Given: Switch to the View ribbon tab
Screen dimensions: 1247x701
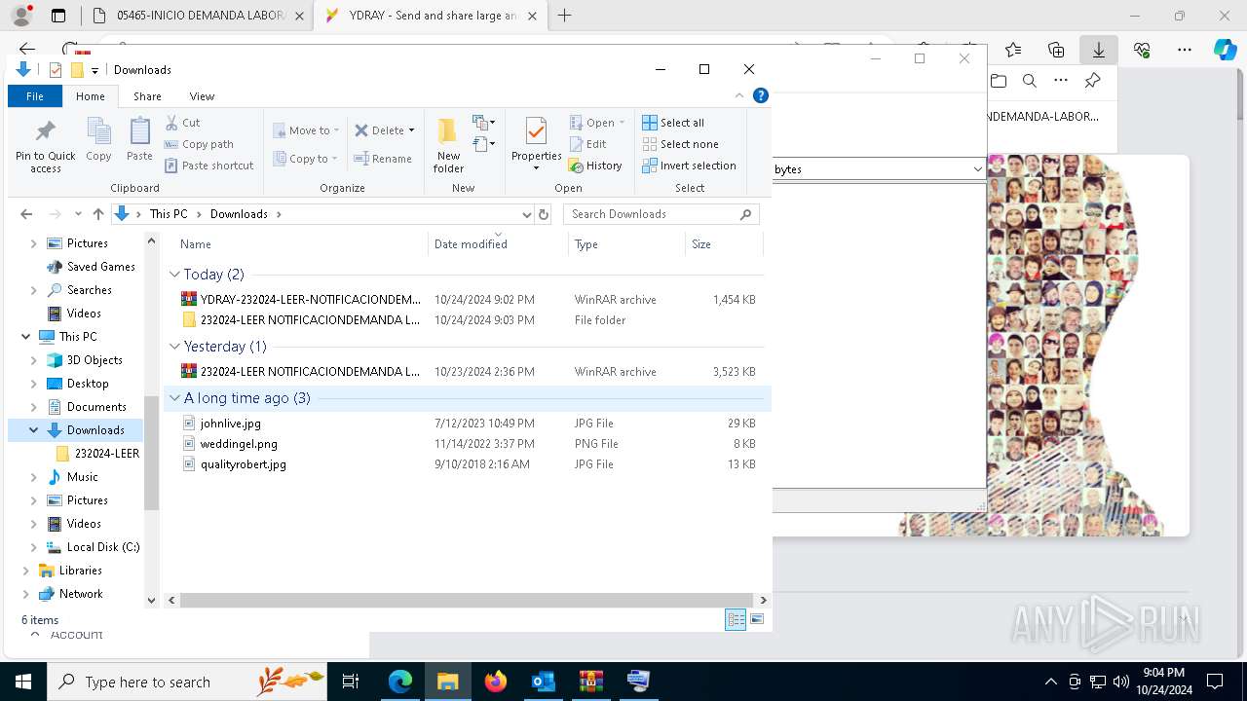Looking at the screenshot, I should pos(202,96).
